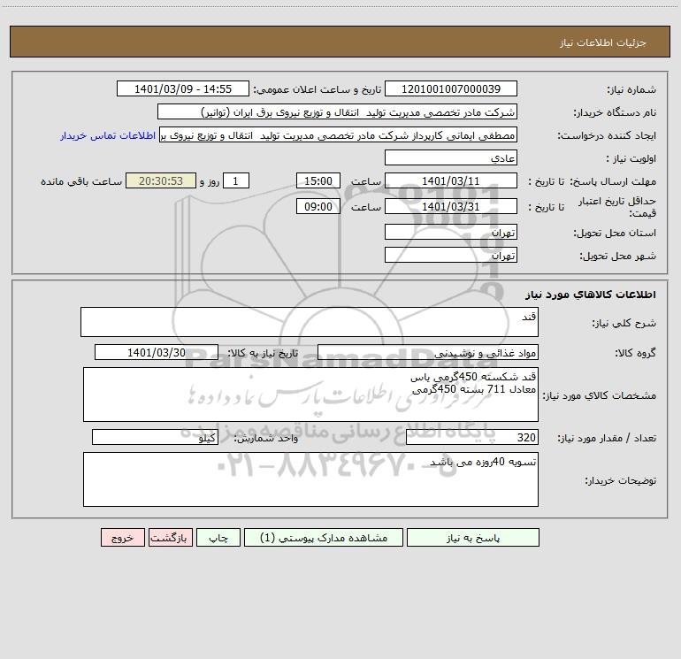Click the شرح کلی نیاز label
The image size is (681, 659).
click(x=624, y=323)
